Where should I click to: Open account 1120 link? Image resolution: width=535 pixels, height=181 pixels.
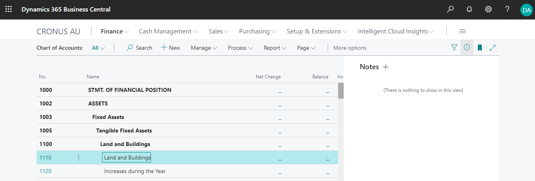pos(45,171)
